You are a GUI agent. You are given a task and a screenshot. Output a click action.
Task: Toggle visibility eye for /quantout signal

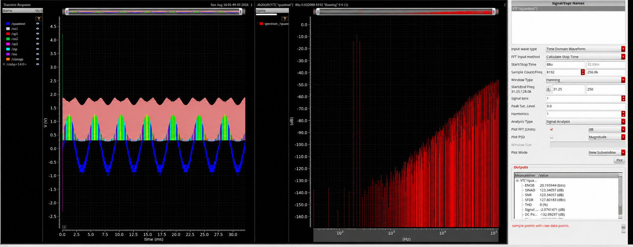coord(38,24)
